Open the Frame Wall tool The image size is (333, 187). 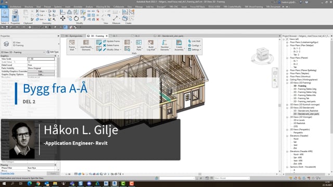[72, 45]
